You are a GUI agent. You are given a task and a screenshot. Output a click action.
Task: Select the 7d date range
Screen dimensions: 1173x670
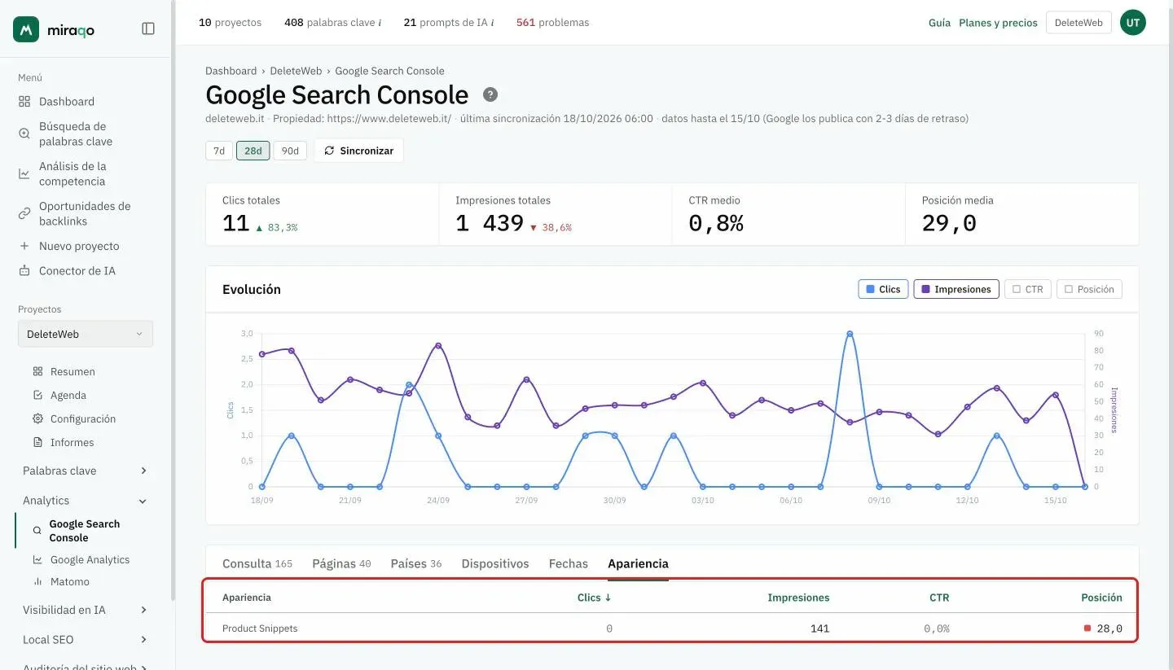219,151
